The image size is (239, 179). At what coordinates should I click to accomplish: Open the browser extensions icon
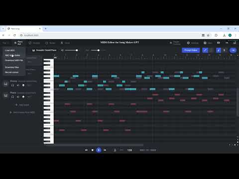click(216, 35)
